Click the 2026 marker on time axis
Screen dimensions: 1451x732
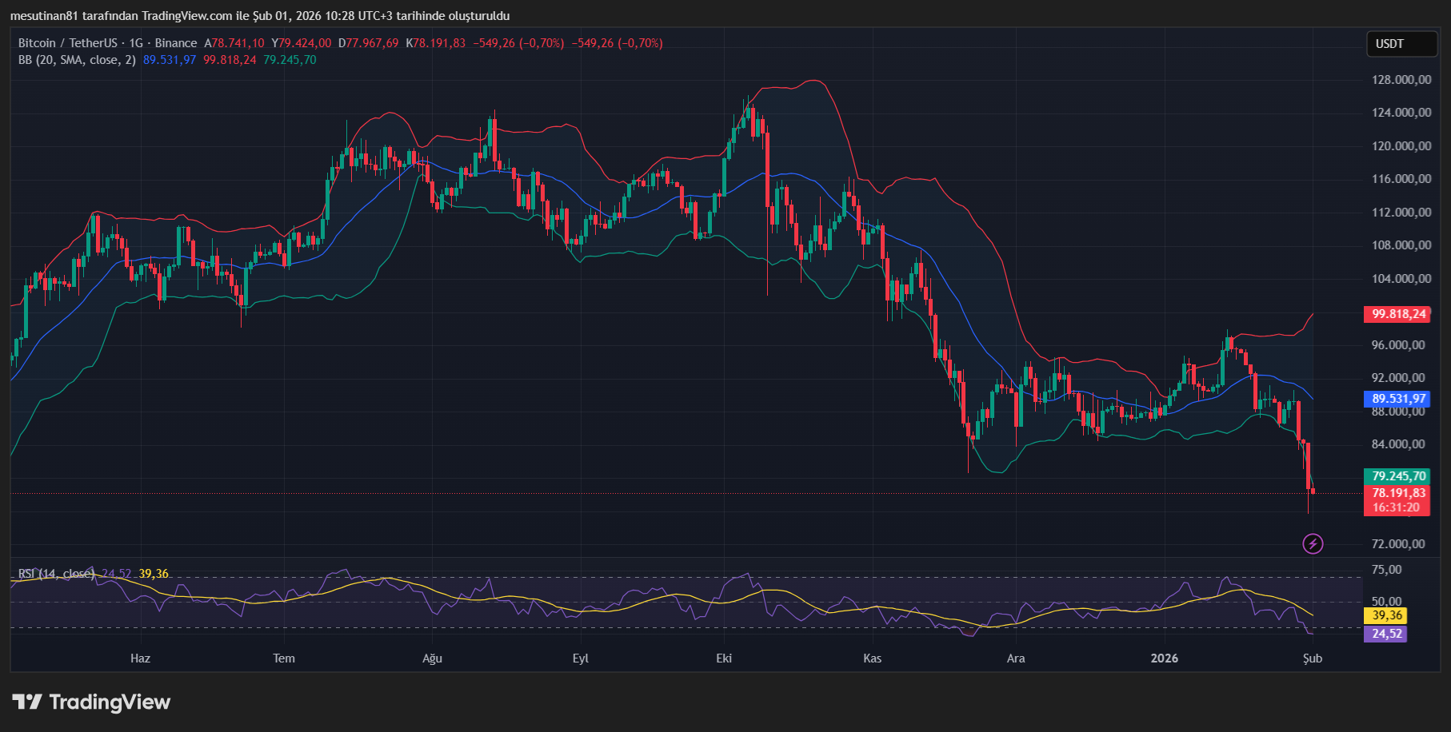[x=1164, y=658]
